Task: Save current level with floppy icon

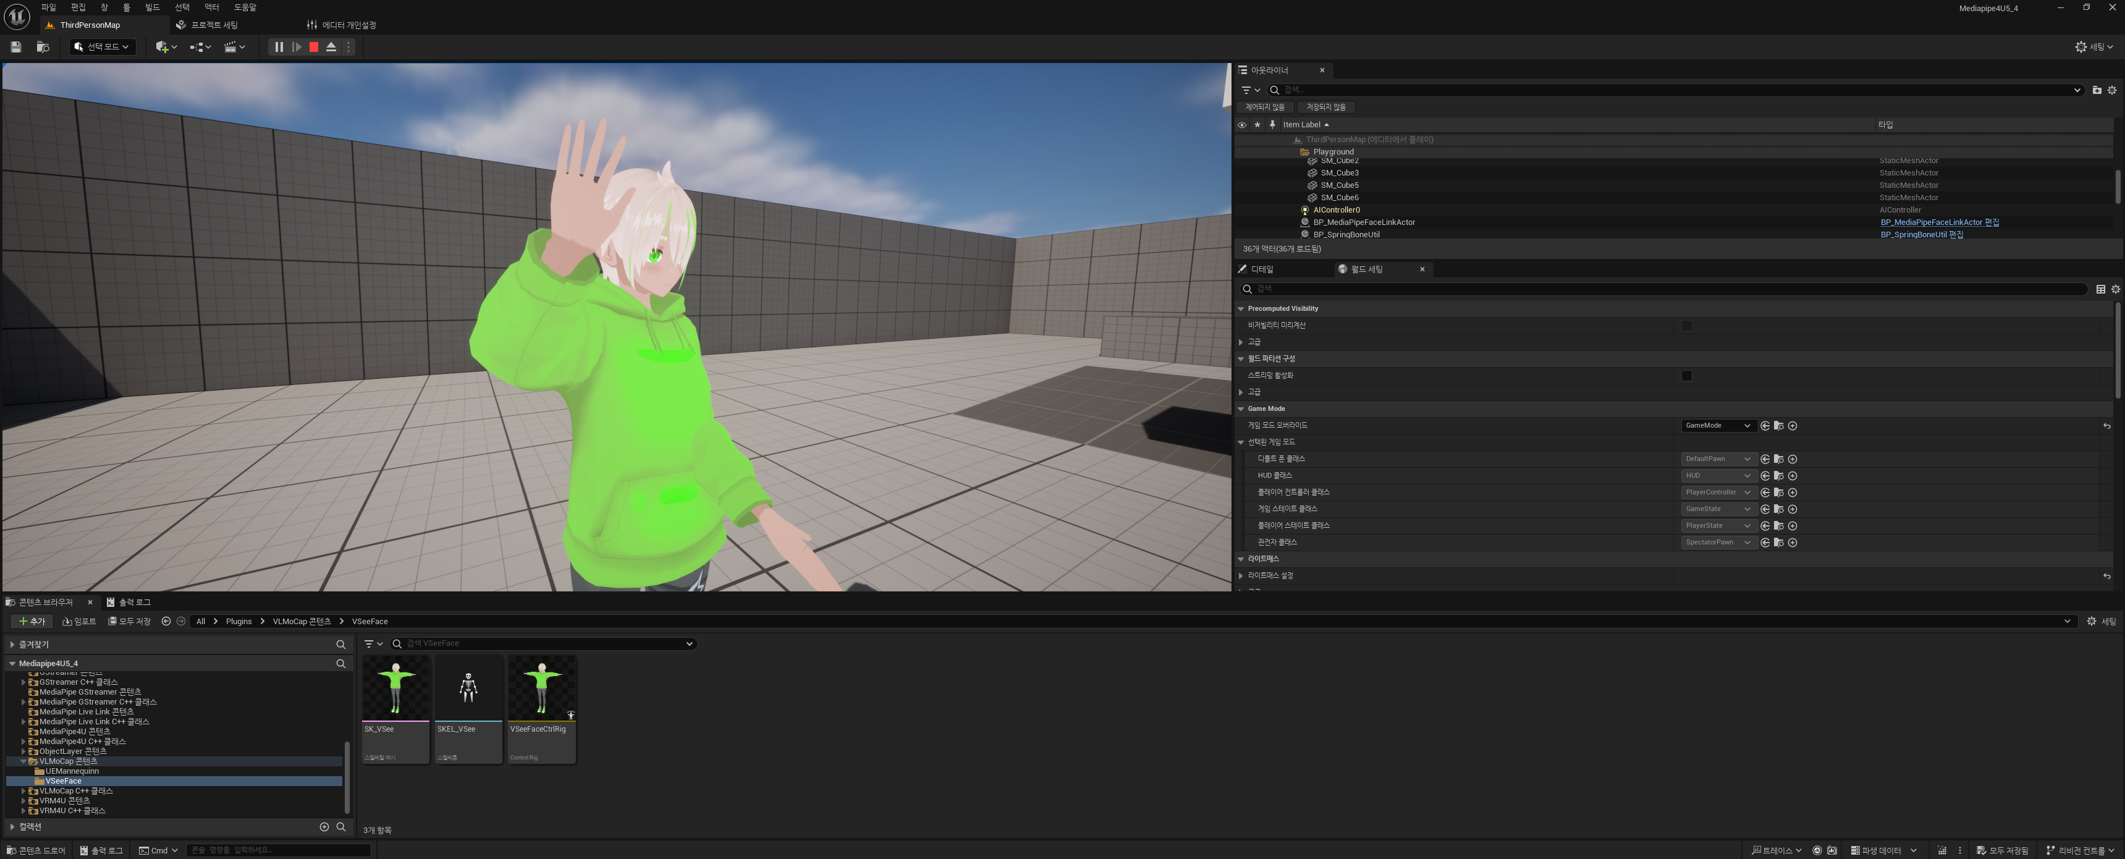Action: pos(15,47)
